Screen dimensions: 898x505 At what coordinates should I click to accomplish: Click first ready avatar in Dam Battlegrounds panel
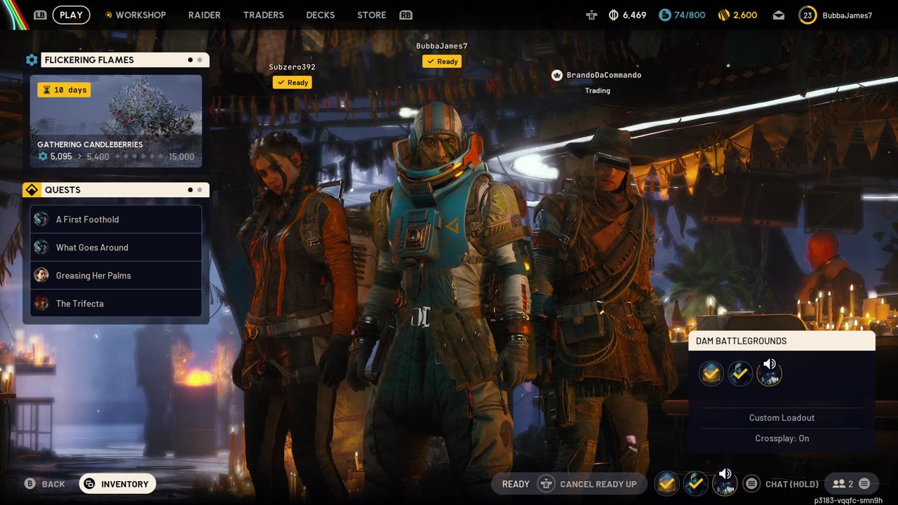point(711,374)
